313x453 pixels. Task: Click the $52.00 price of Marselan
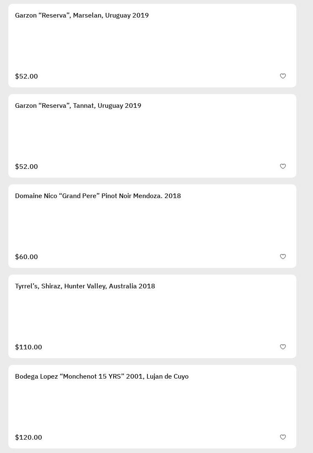click(x=26, y=76)
